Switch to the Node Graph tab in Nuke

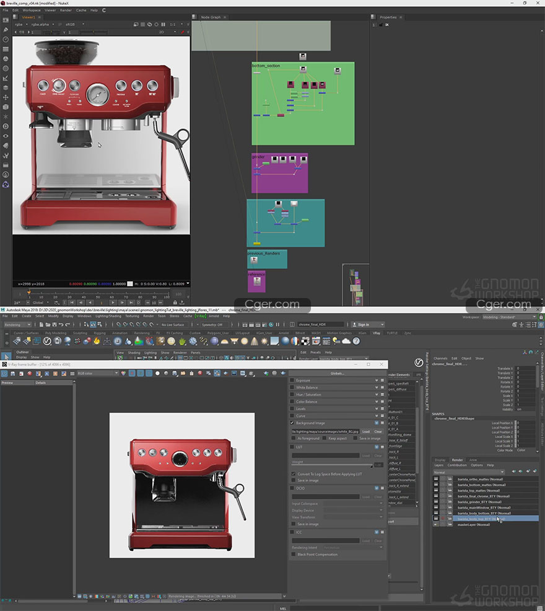(211, 17)
